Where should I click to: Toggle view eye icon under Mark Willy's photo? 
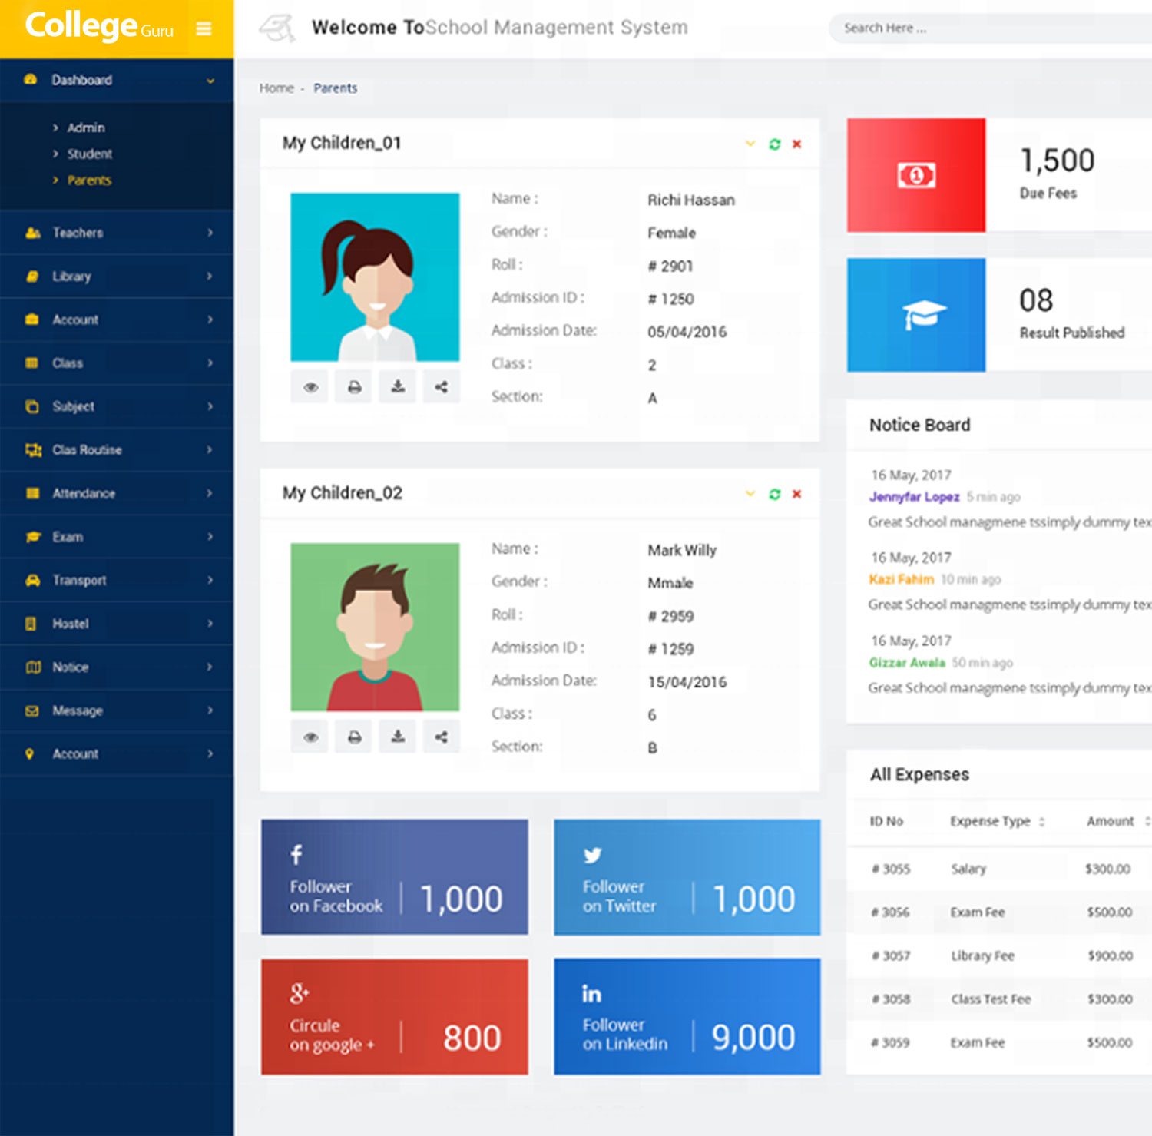(x=310, y=737)
